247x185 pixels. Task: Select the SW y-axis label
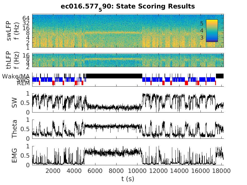(x=14, y=103)
